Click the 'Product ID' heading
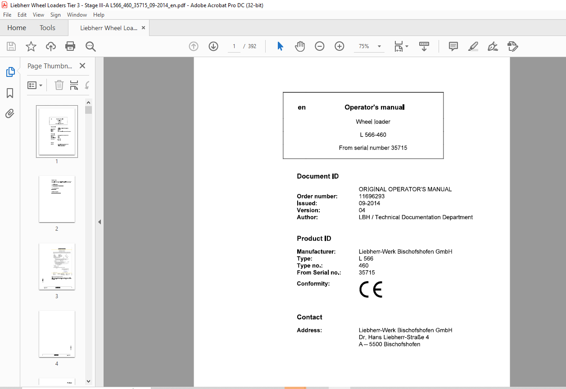The width and height of the screenshot is (566, 389). [314, 238]
